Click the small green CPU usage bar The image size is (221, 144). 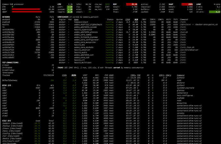pos(12,7)
